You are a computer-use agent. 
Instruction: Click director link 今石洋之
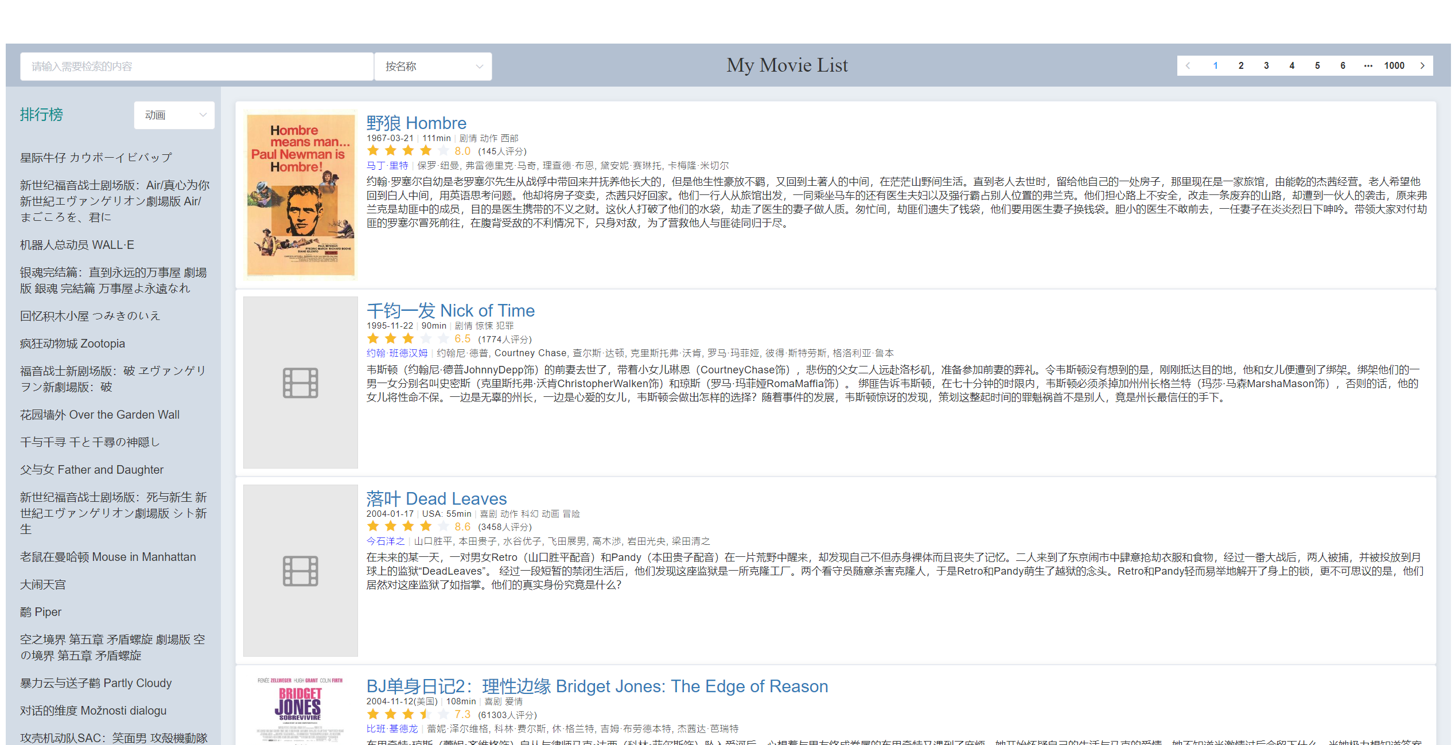[x=386, y=541]
